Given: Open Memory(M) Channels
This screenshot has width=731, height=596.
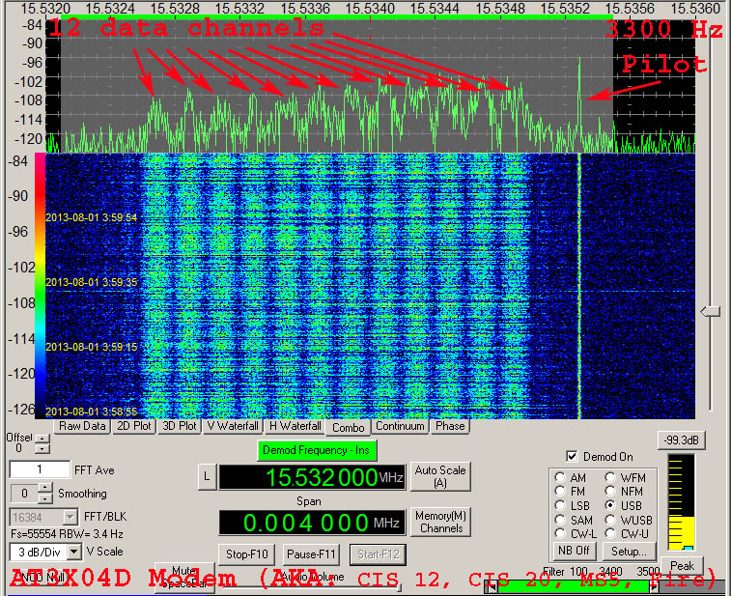Looking at the screenshot, I should click(440, 522).
